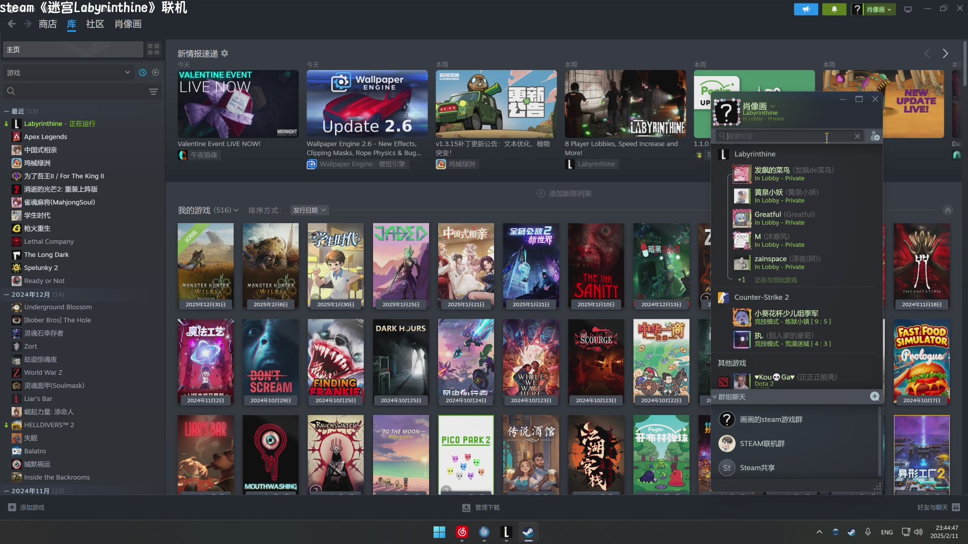Click the back navigation arrow

tap(12, 24)
